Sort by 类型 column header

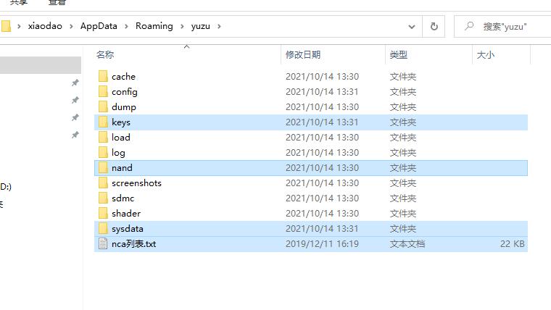(399, 55)
